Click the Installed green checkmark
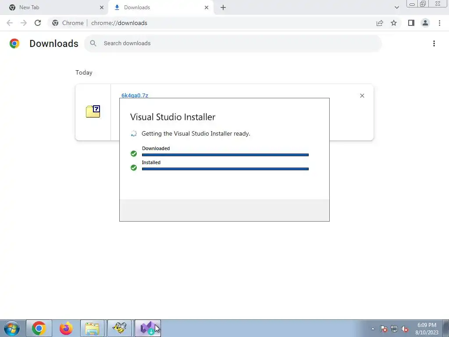 pos(133,168)
